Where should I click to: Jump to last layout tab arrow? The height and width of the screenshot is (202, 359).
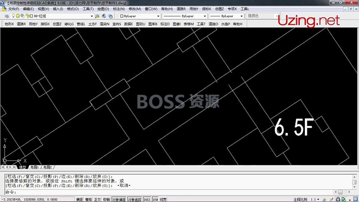coord(14,167)
